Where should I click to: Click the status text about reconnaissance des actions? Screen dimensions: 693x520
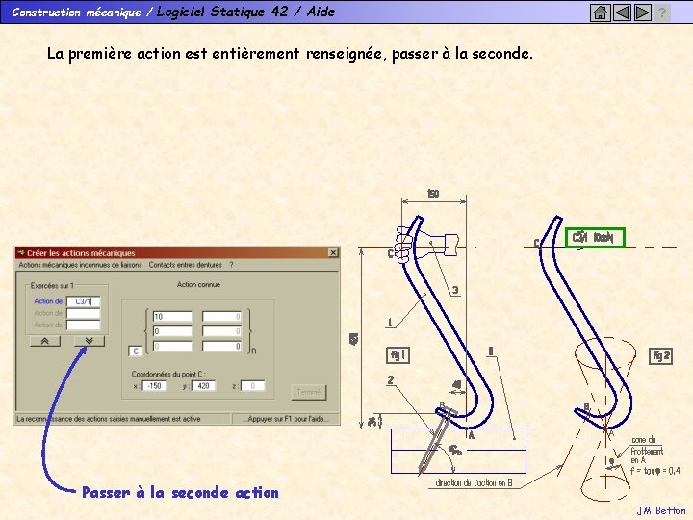pyautogui.click(x=109, y=419)
